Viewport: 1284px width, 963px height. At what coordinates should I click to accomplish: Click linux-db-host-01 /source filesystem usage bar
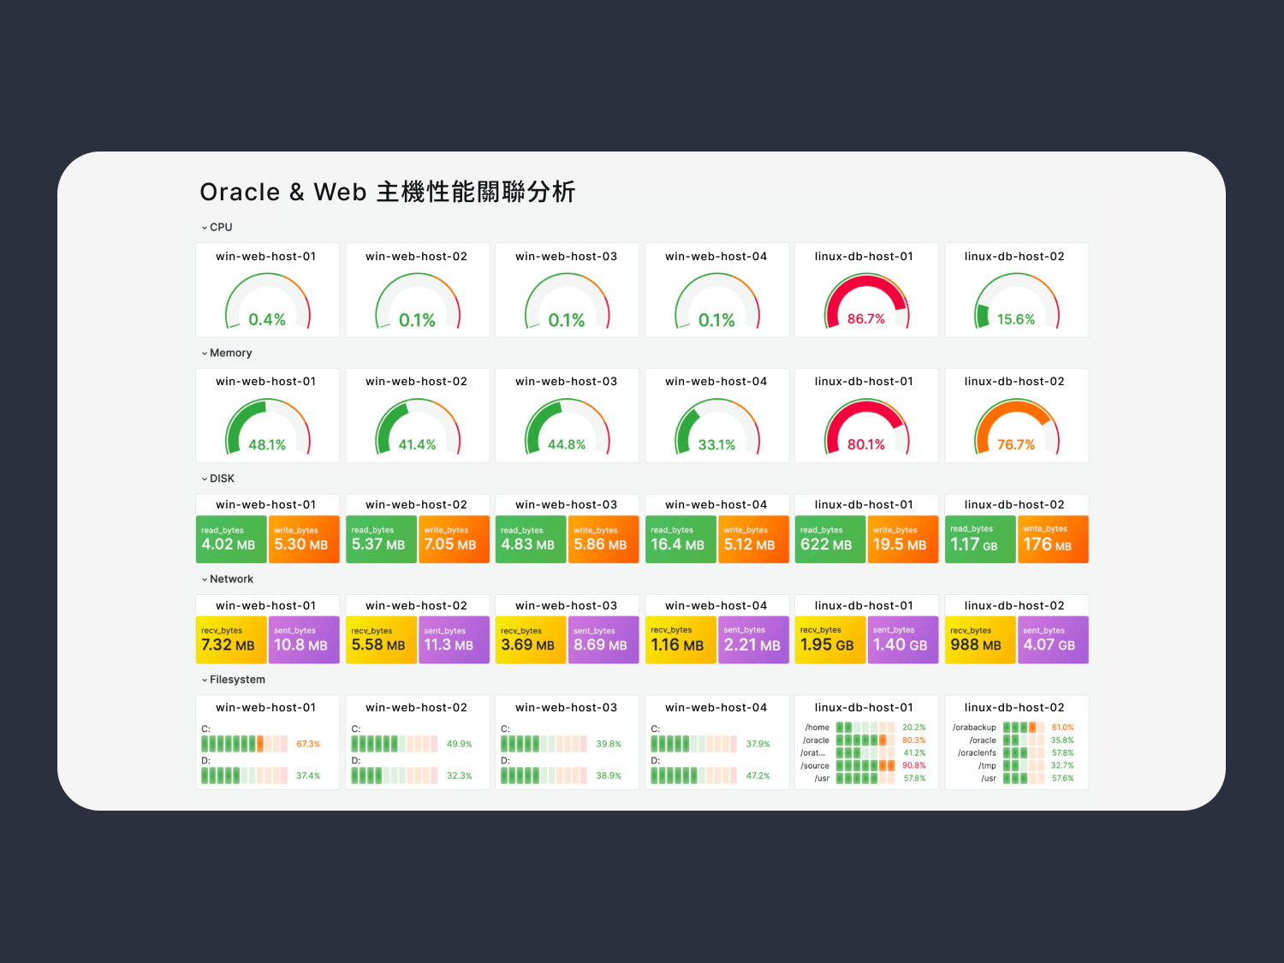(x=865, y=766)
